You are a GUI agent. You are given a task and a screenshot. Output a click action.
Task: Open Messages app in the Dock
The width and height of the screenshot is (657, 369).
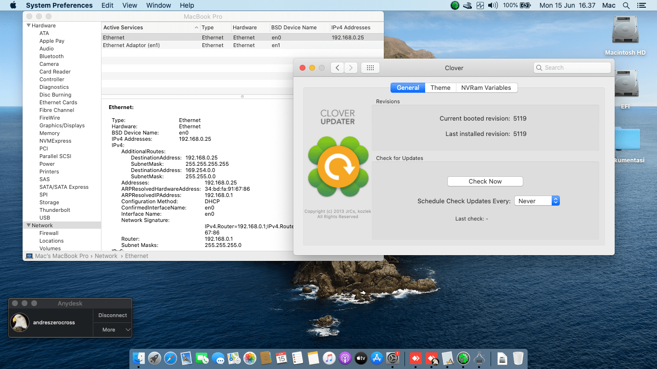(x=218, y=358)
